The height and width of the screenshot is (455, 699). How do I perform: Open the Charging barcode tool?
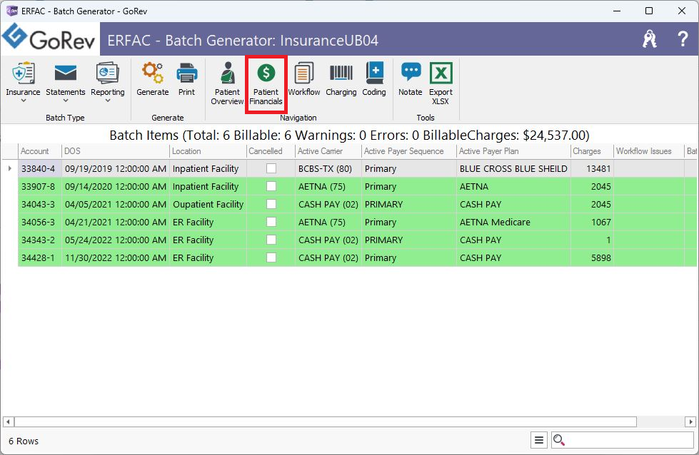click(x=341, y=79)
